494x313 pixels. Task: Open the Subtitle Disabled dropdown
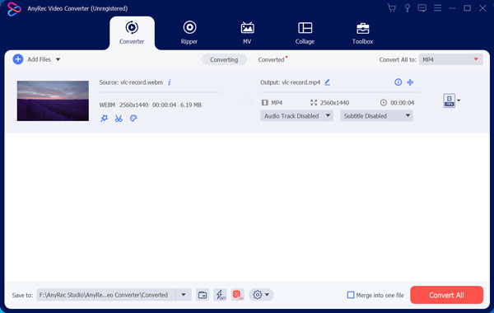coord(376,116)
